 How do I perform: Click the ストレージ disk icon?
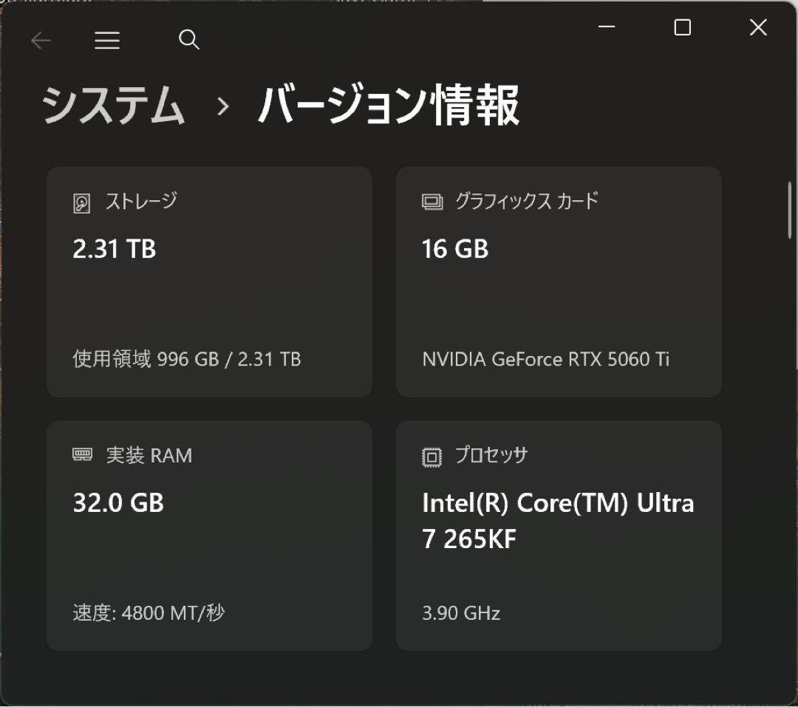click(81, 203)
